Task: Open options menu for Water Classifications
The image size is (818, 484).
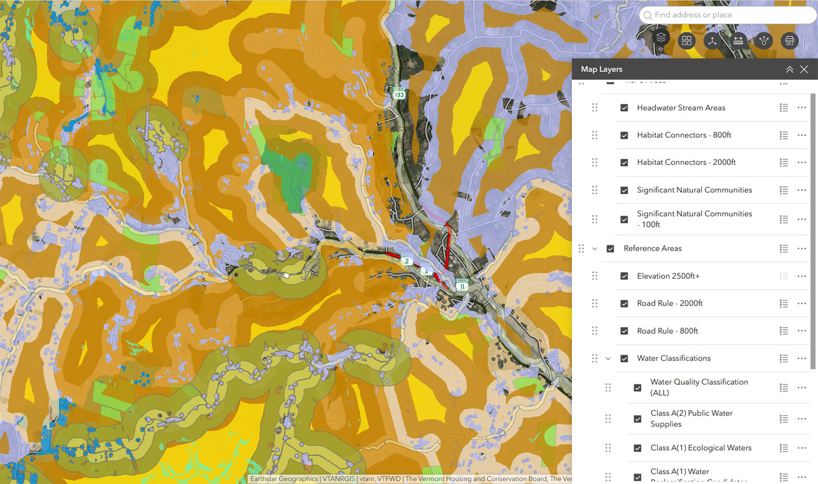Action: (x=802, y=358)
